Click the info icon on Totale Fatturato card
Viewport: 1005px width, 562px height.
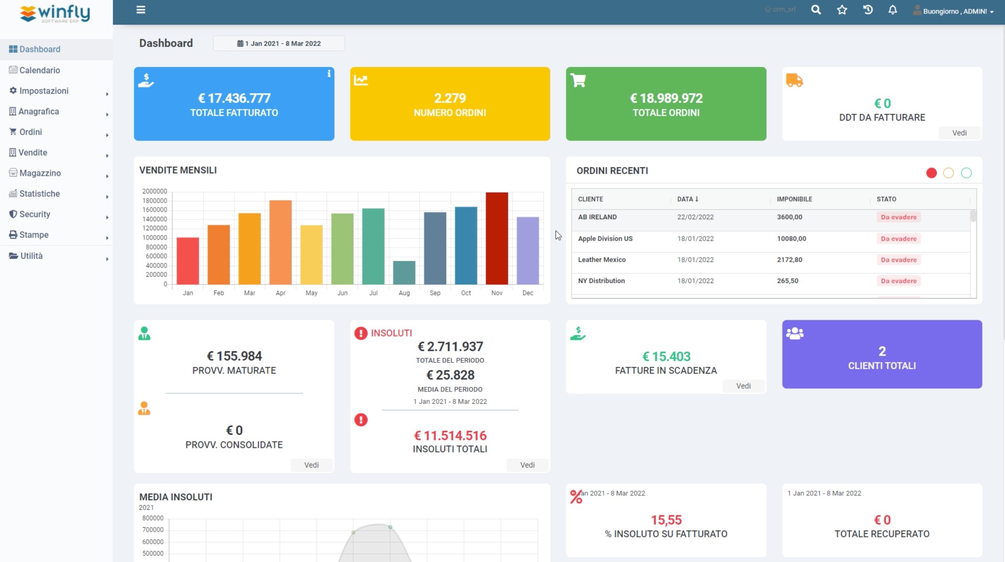(329, 74)
